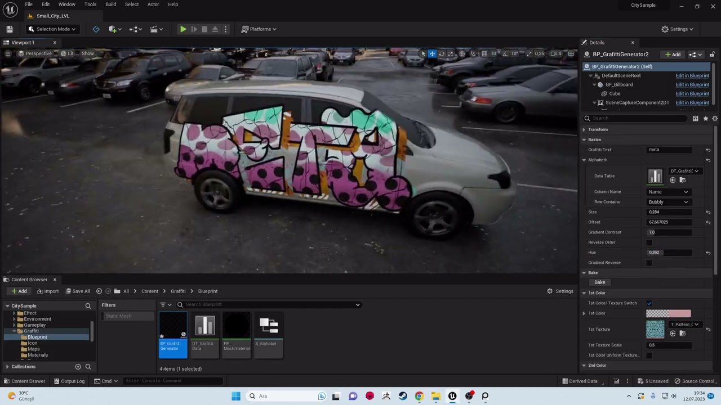The width and height of the screenshot is (721, 405).
Task: Open the Output Log
Action: 69,381
